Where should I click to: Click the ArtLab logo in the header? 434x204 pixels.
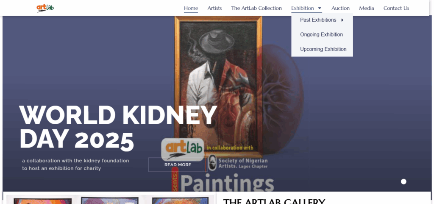pos(45,8)
